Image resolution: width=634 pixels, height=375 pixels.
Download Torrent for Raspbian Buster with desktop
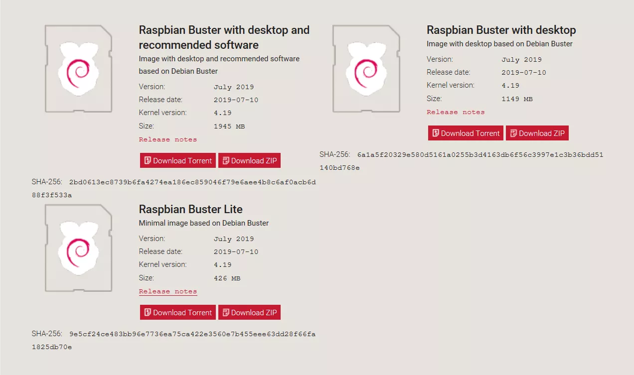(x=465, y=133)
